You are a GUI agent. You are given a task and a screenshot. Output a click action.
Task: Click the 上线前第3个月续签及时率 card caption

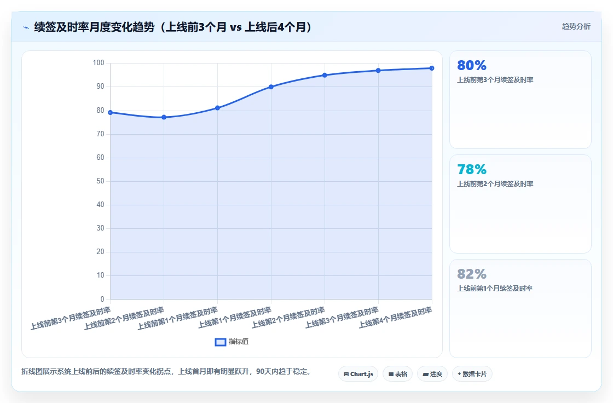(x=495, y=80)
